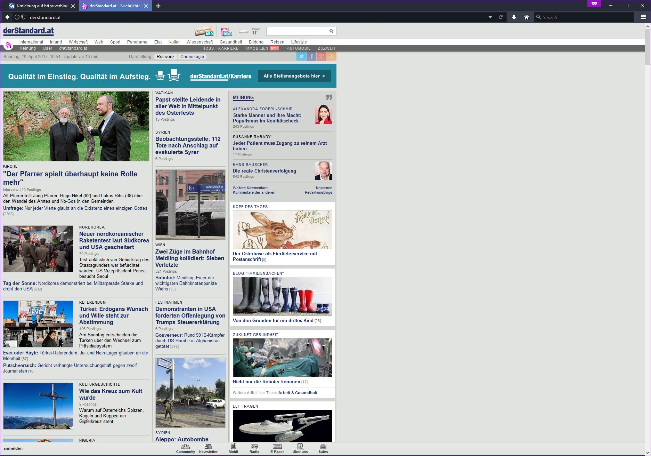Share via the Facebook icon
Viewport: 651px width, 456px height.
point(311,56)
